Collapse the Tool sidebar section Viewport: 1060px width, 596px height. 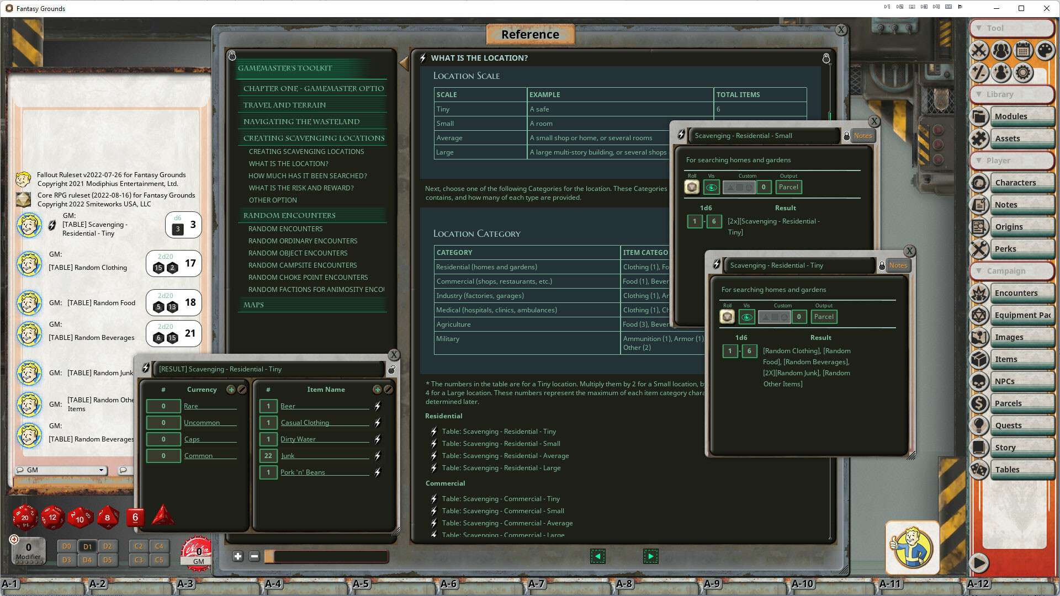(980, 28)
